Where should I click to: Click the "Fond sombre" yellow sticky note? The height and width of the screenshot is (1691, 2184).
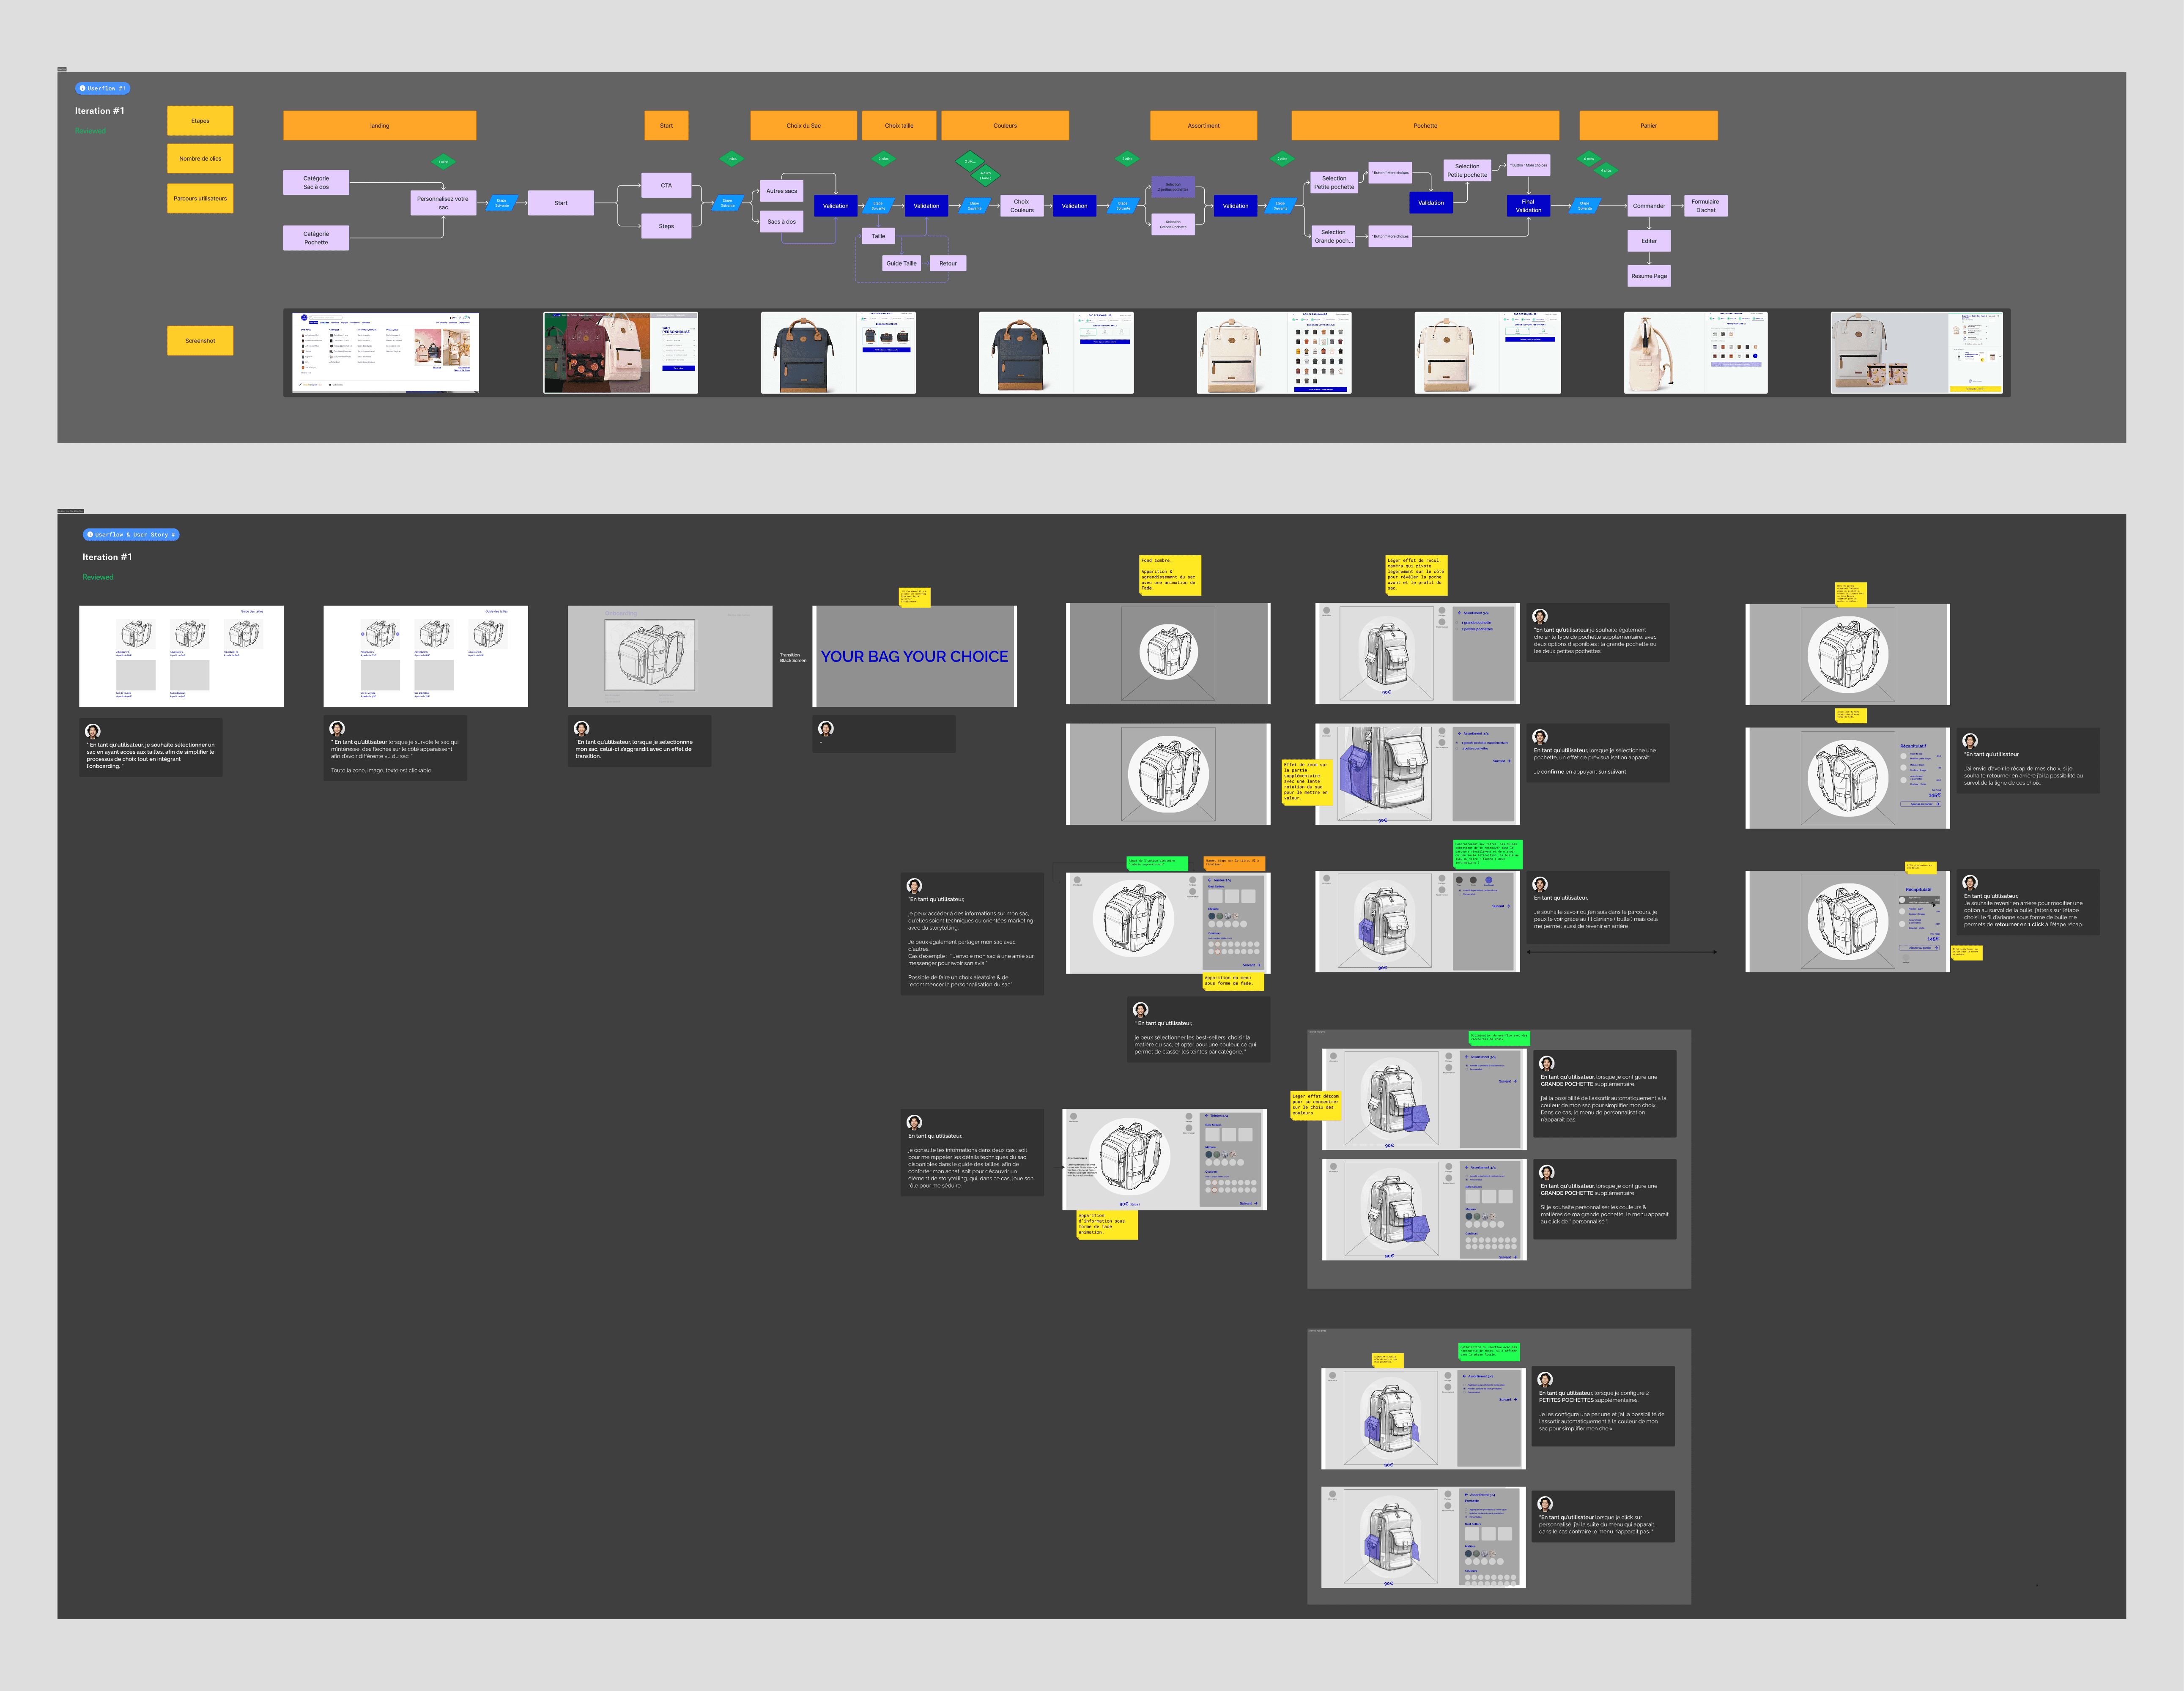click(1169, 575)
